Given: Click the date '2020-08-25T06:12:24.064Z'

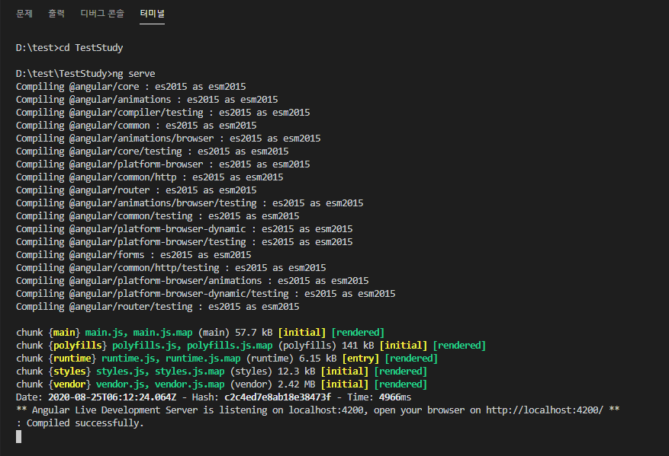Looking at the screenshot, I should coord(112,397).
